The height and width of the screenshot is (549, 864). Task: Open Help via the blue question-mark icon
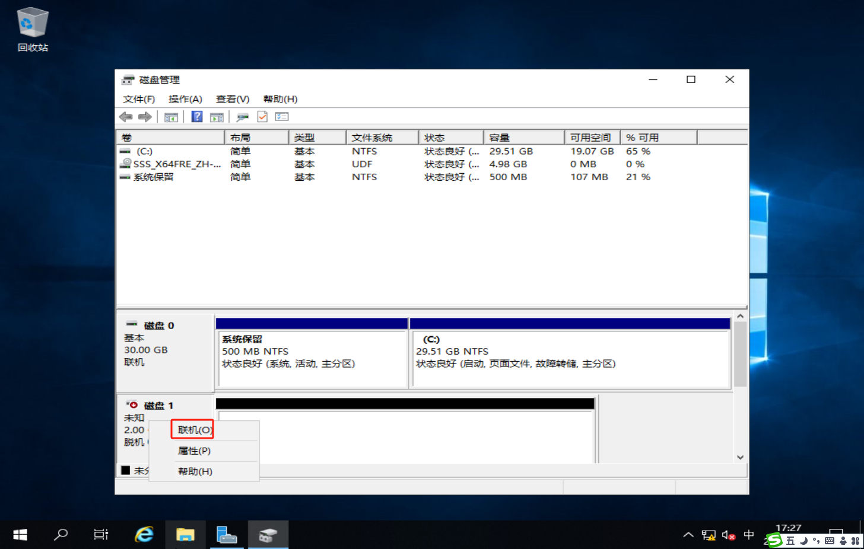(x=197, y=117)
